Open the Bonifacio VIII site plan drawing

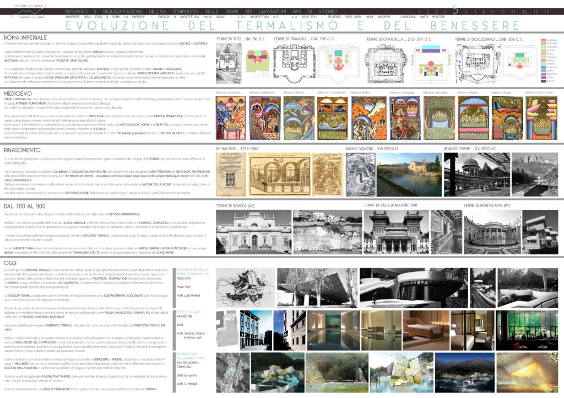[x=245, y=287]
